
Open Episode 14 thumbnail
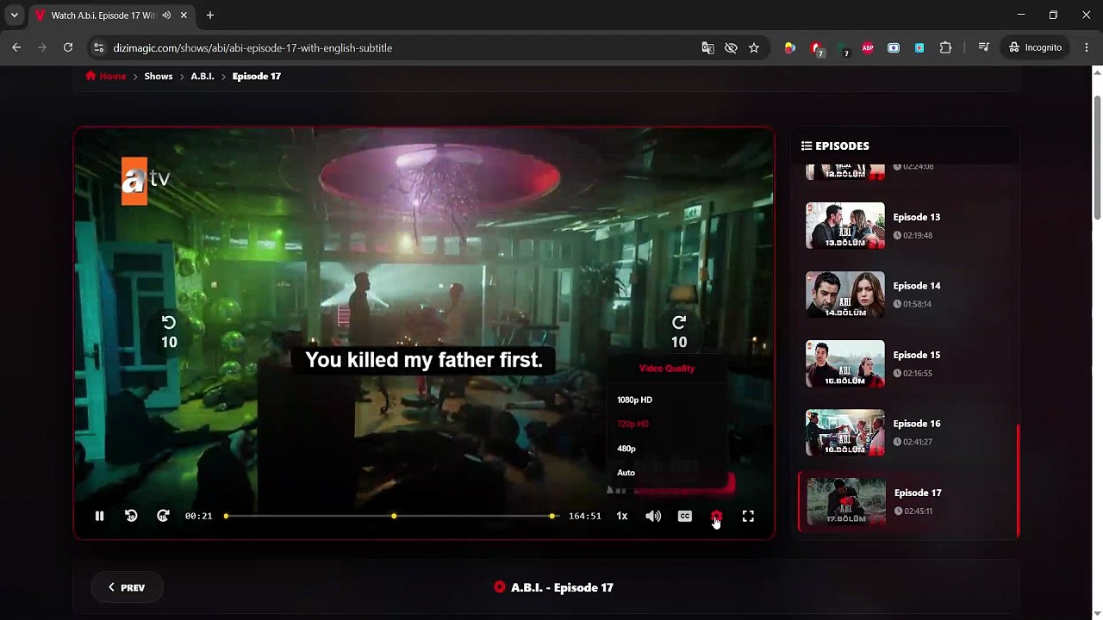[845, 294]
